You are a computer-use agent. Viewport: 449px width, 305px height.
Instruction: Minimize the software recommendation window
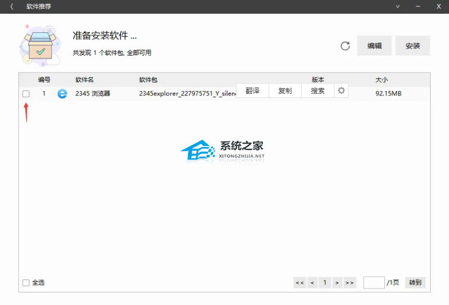[x=418, y=6]
